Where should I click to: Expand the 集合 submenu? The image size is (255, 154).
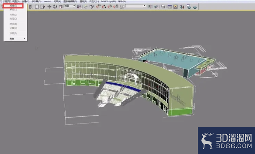[x=15, y=39]
